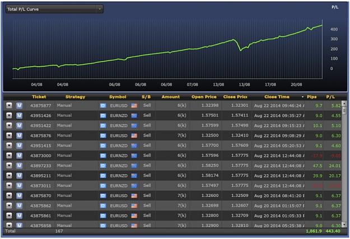Sort table by Ticket column header
This screenshot has height=239, width=350.
pos(39,97)
